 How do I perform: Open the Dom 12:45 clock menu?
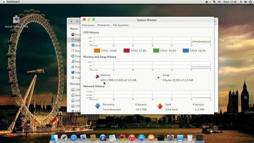230,2
